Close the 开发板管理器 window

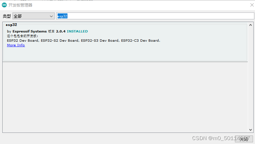252,5
